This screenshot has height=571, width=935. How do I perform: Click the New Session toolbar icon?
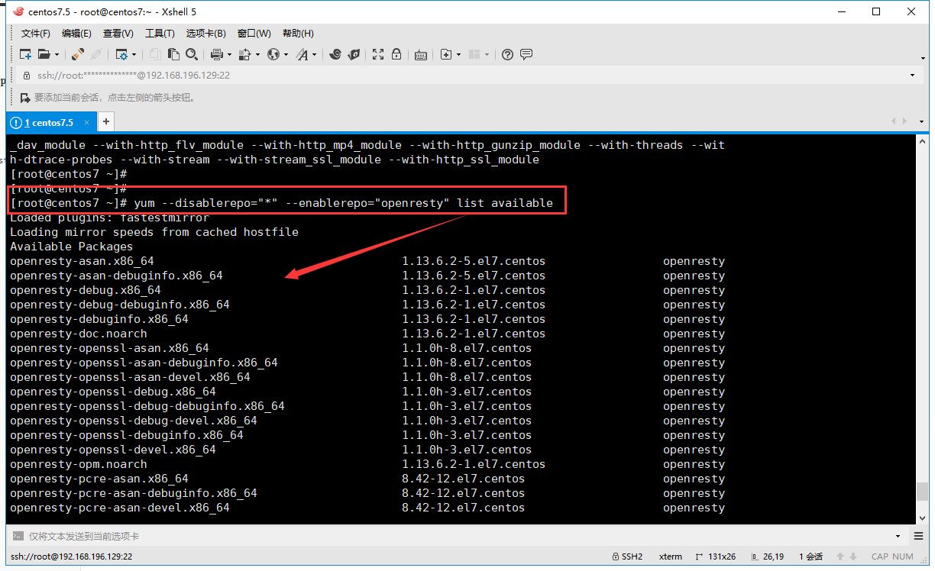(x=25, y=54)
